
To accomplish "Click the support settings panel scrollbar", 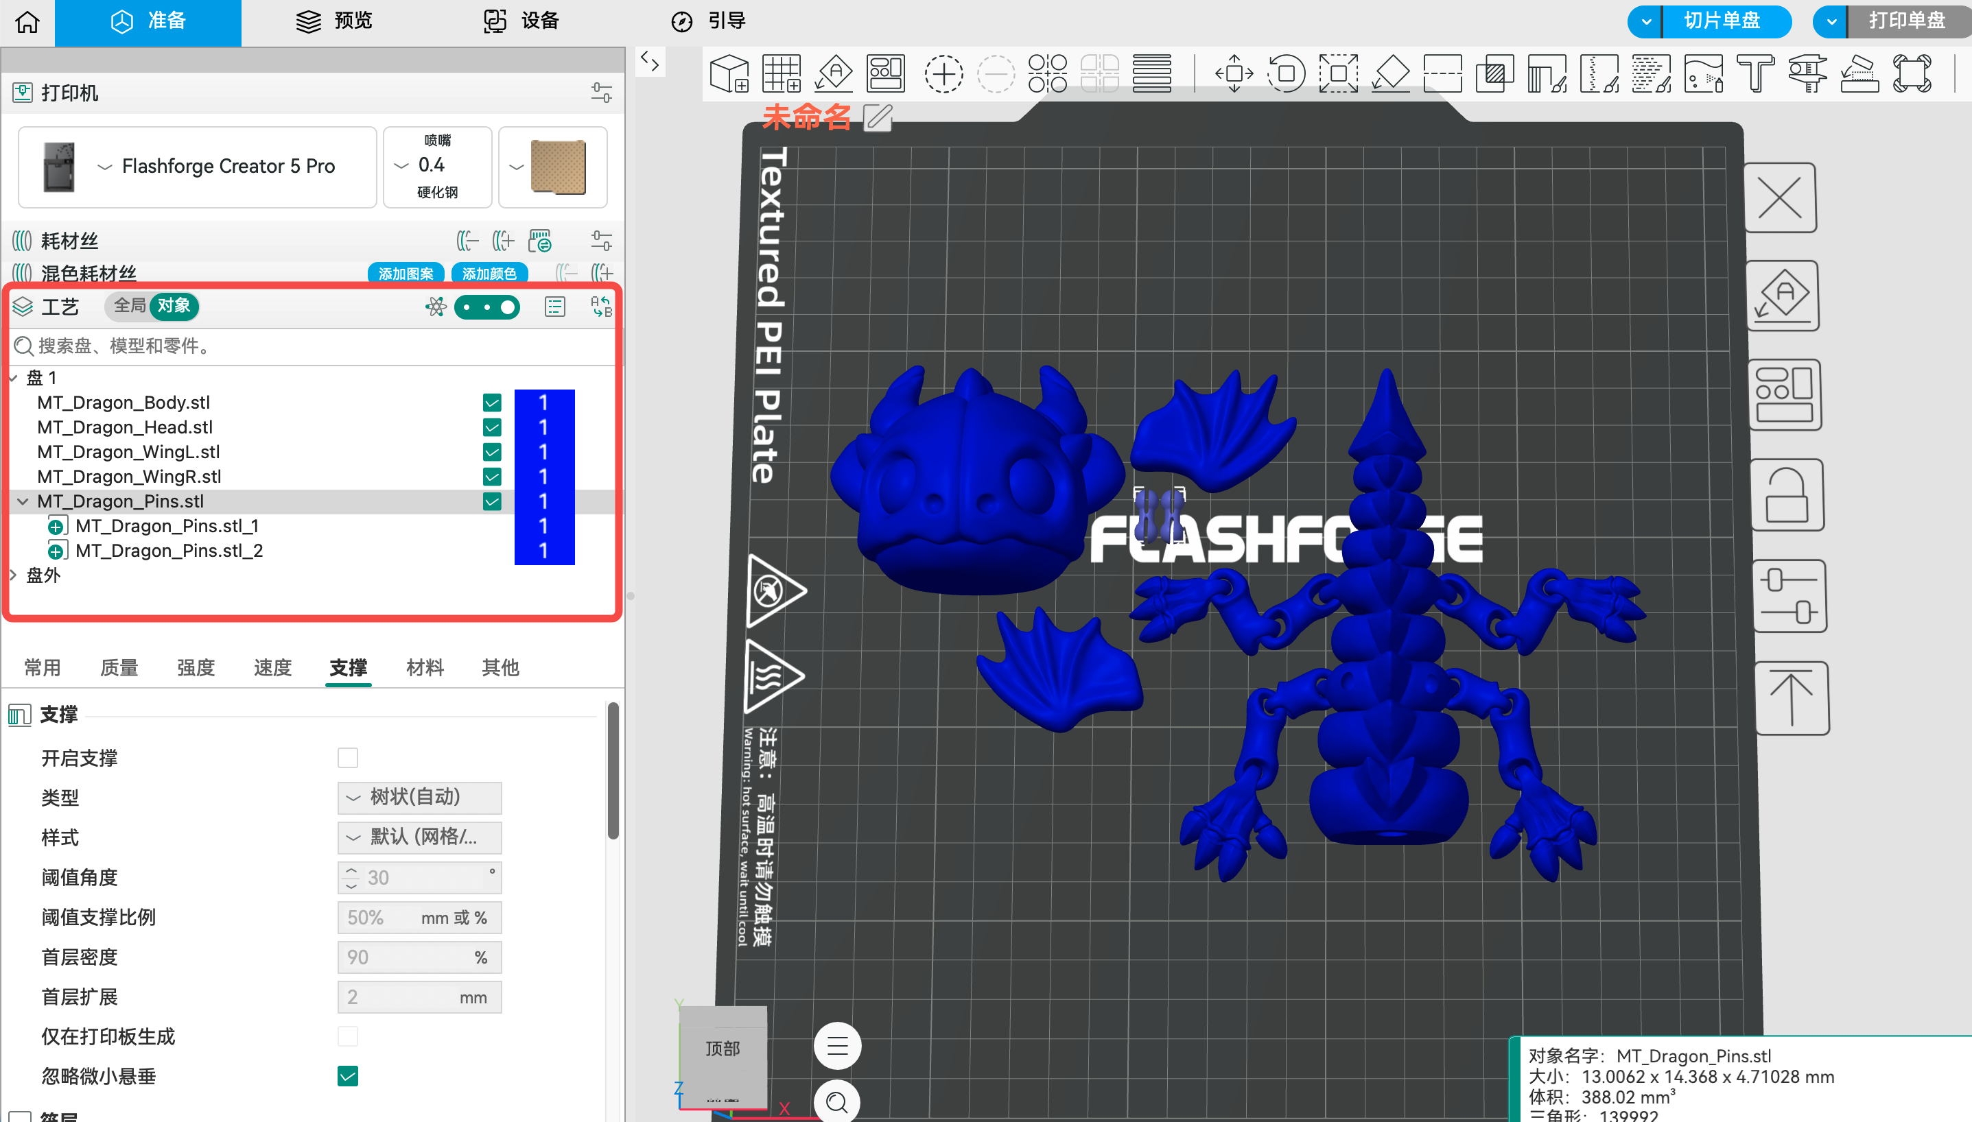I will [x=613, y=771].
